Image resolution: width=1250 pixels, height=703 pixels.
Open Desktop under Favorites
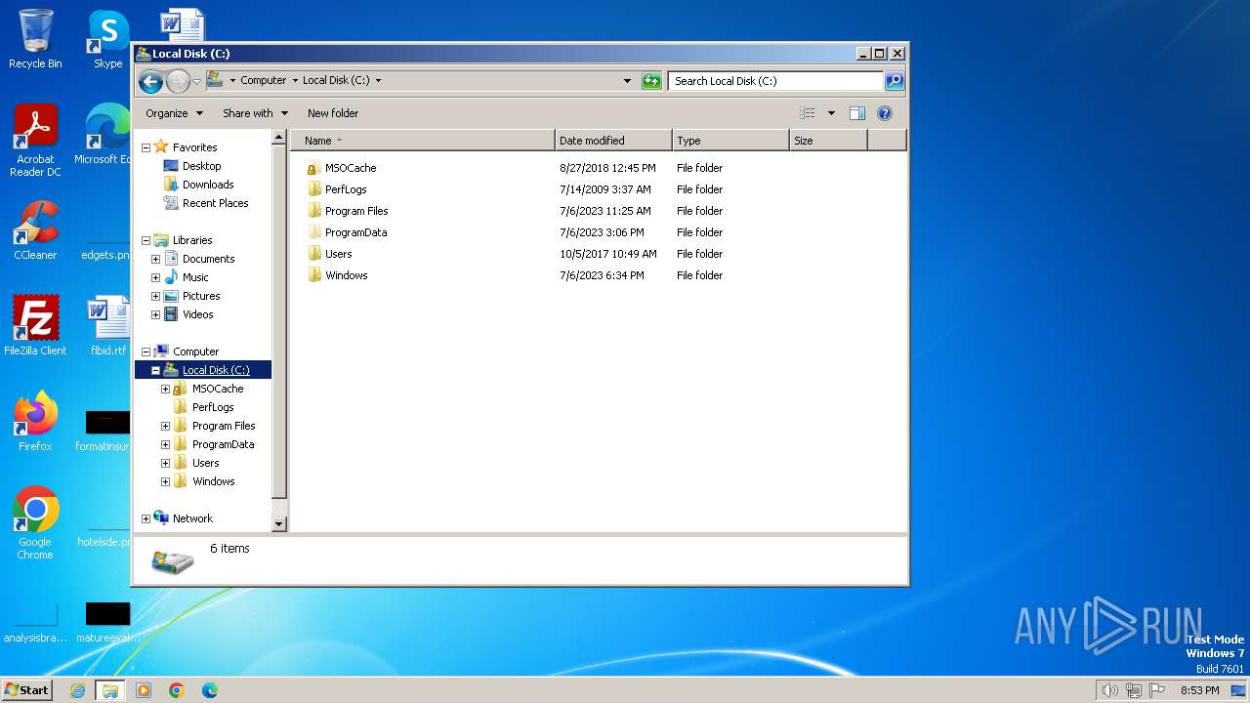(201, 166)
